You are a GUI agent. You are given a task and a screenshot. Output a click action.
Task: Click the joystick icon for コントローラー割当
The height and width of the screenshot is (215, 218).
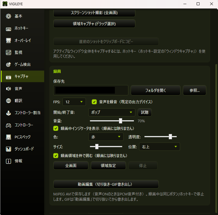tap(8, 113)
